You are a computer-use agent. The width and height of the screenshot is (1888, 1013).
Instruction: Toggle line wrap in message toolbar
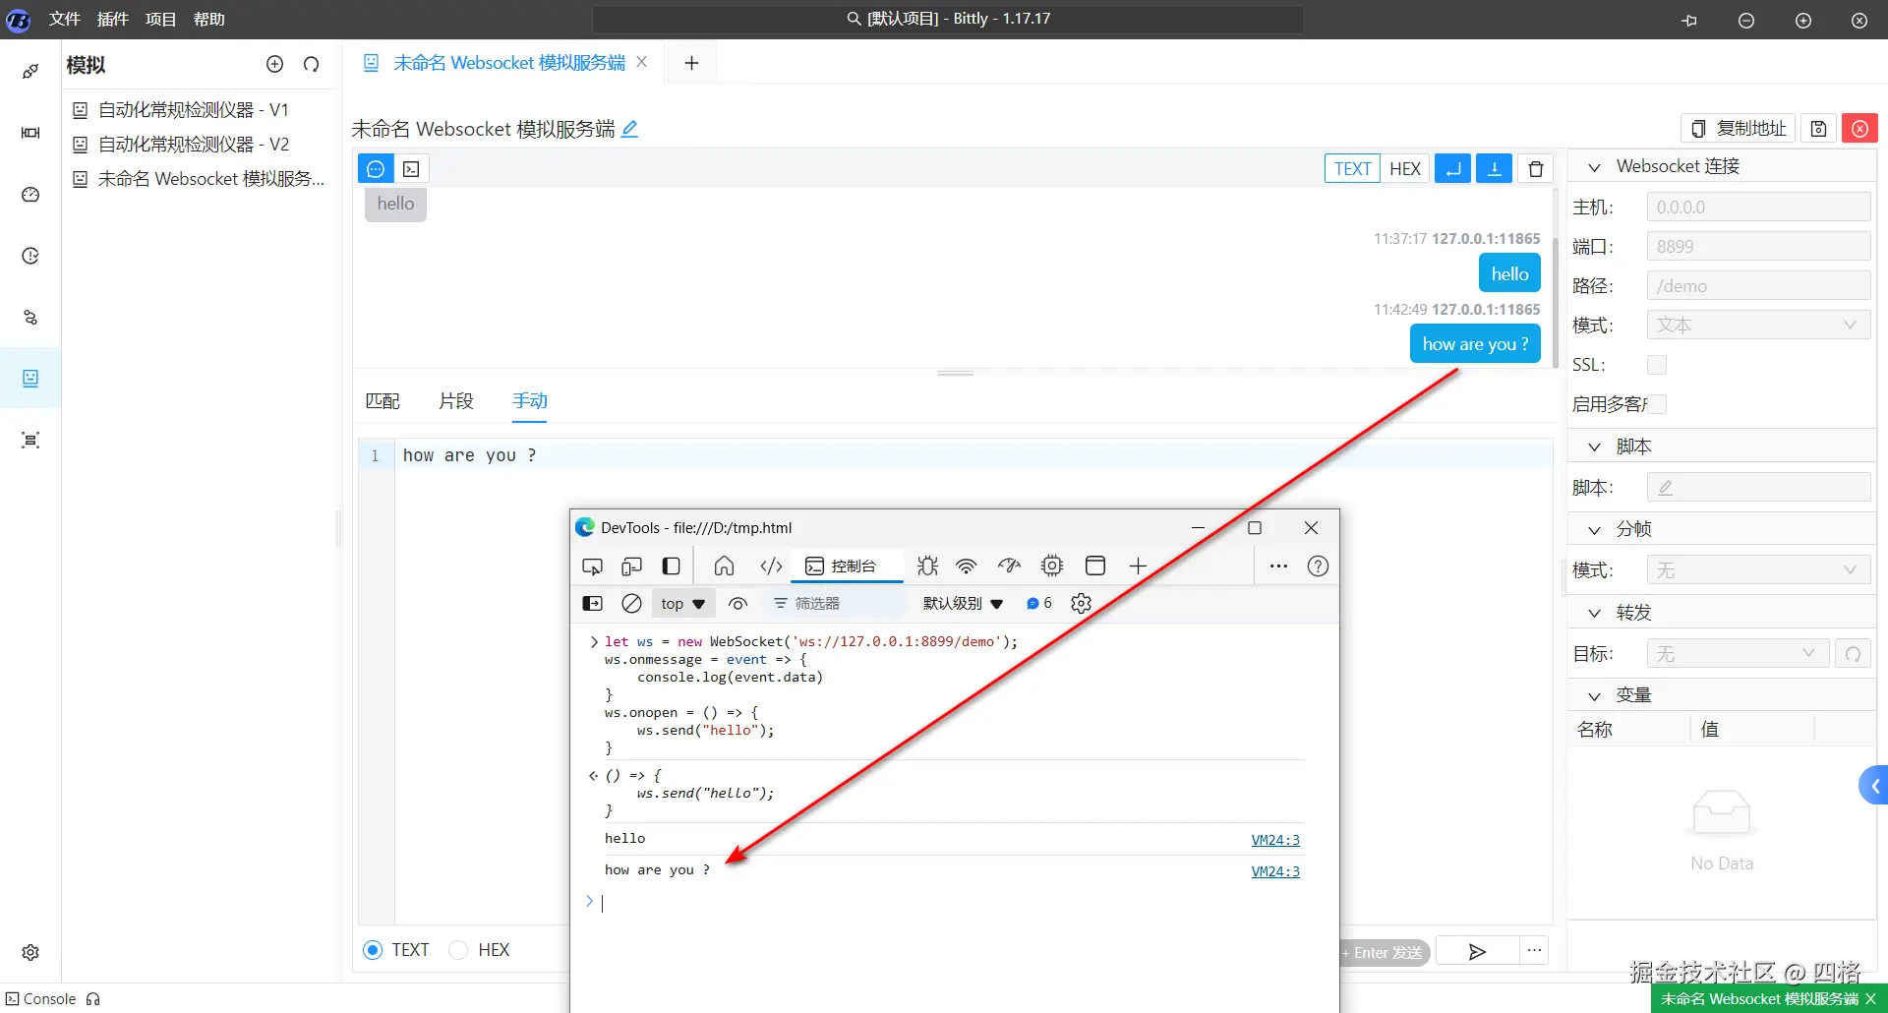[x=1453, y=169]
